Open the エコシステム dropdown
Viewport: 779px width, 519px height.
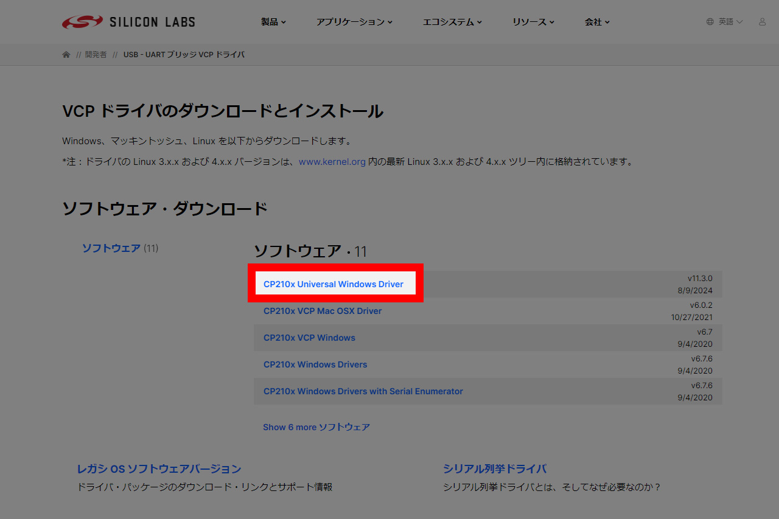pos(452,22)
